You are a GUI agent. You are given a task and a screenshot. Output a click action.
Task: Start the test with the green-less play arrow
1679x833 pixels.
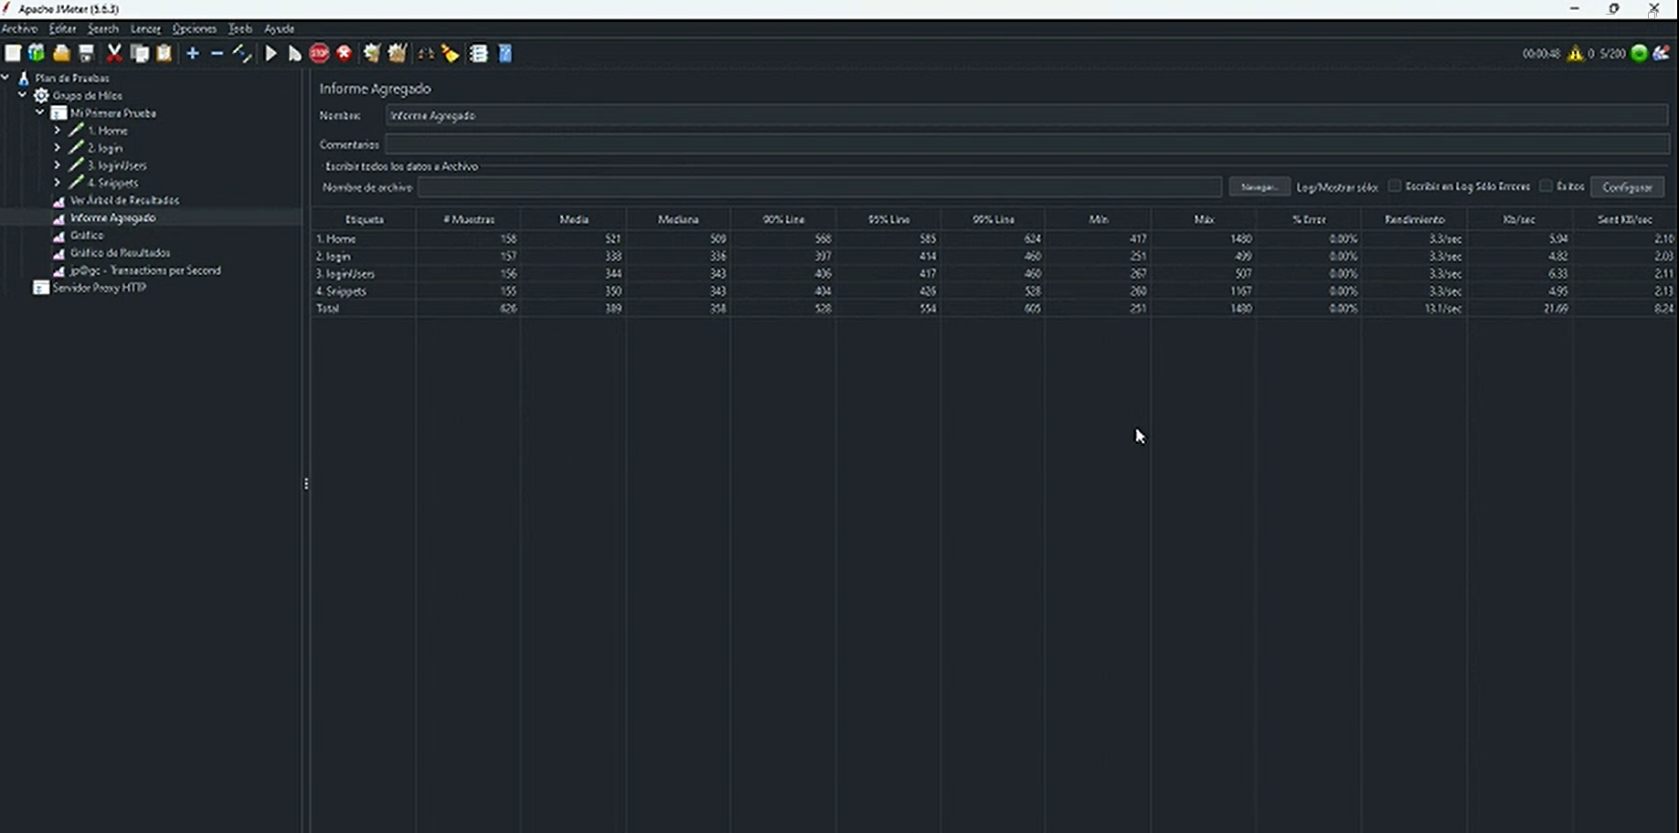[x=271, y=54]
